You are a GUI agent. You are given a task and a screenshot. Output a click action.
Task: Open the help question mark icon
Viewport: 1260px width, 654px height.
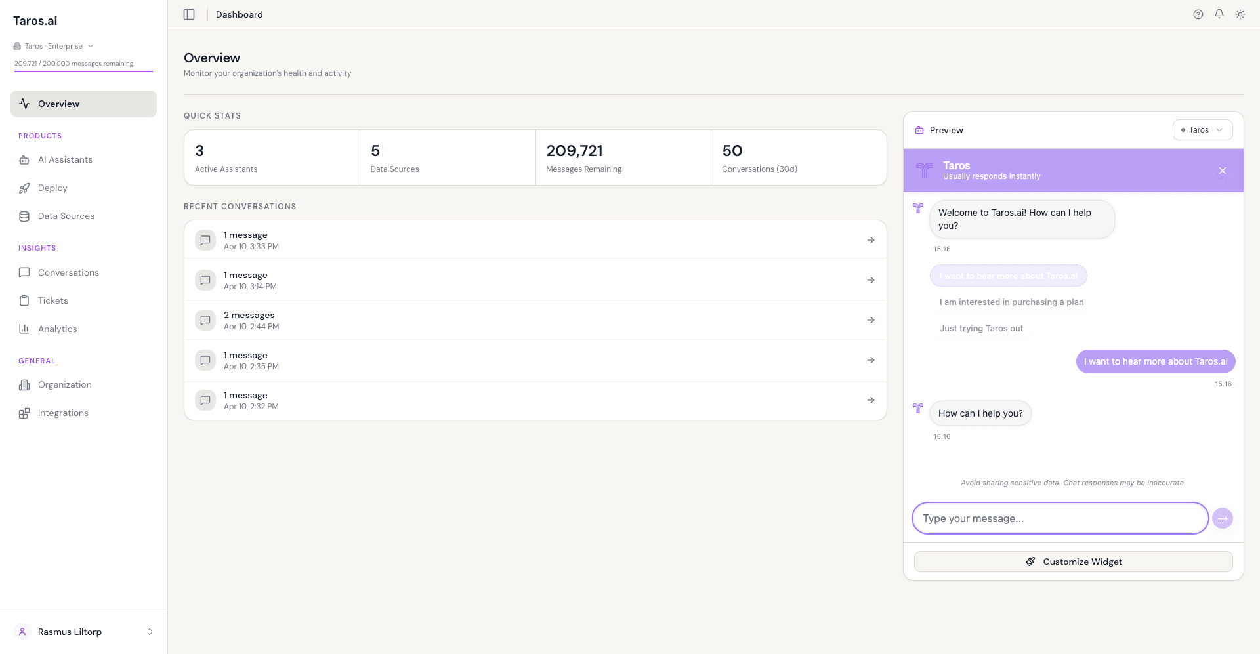click(1198, 14)
